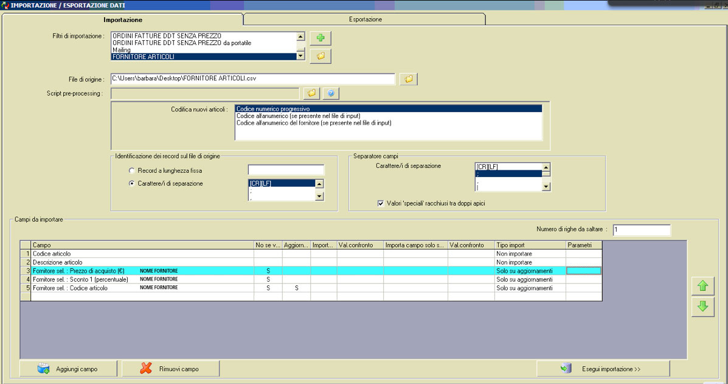Click the Script pre-processing field
This screenshot has width=728, height=384.
click(x=205, y=93)
